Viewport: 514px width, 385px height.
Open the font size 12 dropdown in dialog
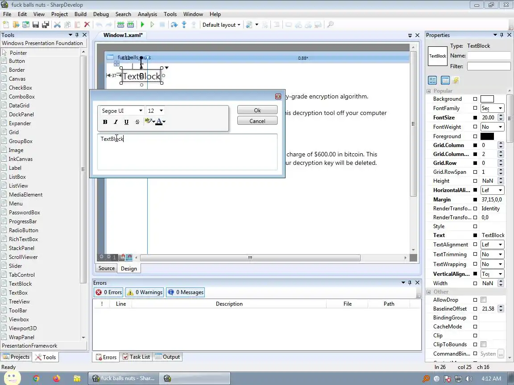pyautogui.click(x=161, y=111)
